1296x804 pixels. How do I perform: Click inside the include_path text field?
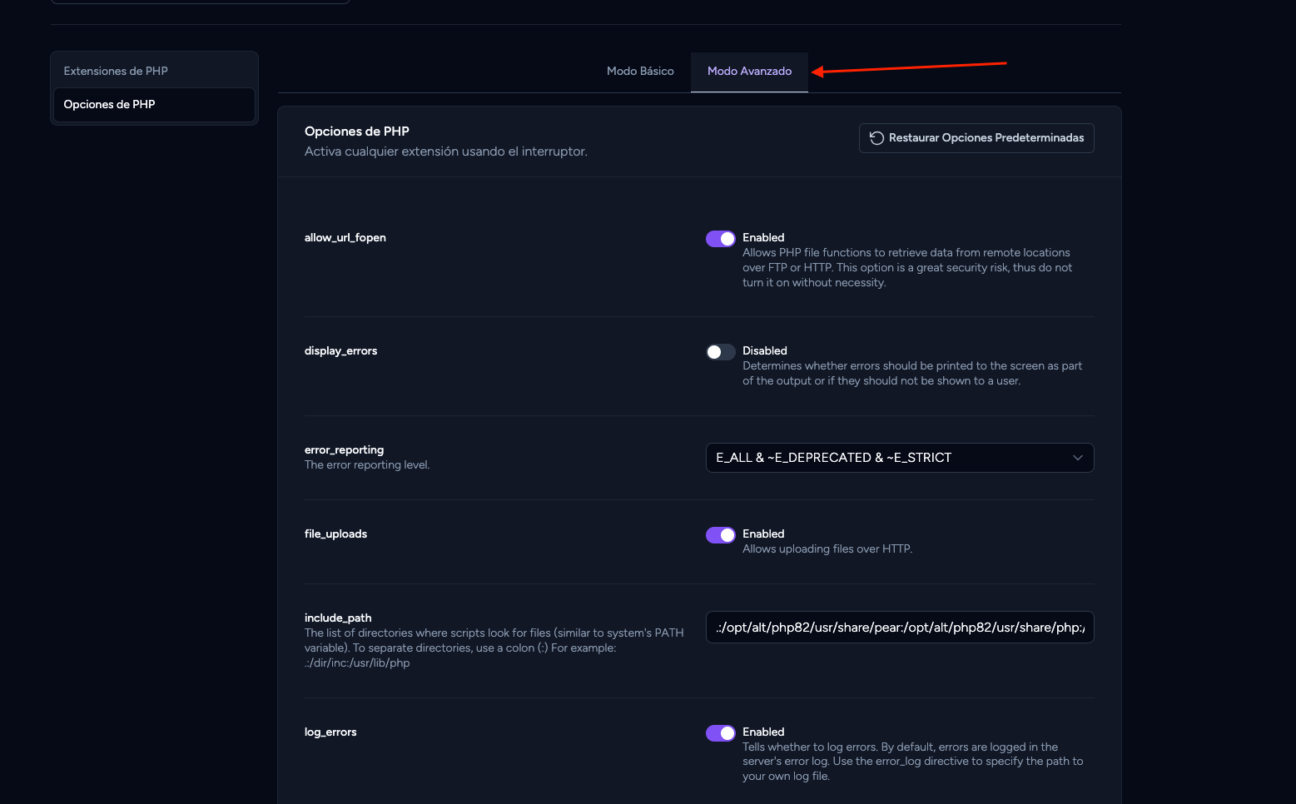pyautogui.click(x=900, y=628)
